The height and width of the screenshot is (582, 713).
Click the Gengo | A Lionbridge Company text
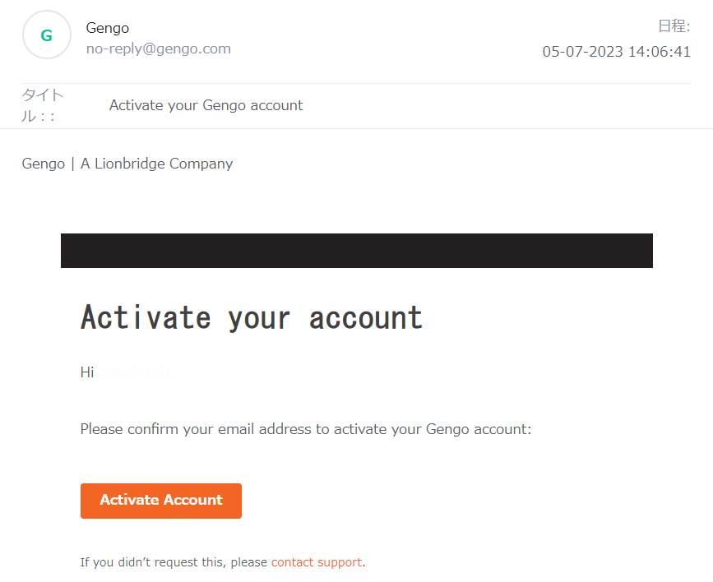coord(127,164)
